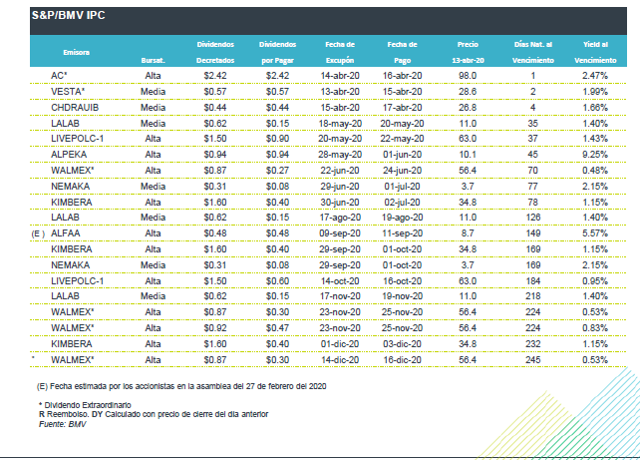Viewport: 640px width, 460px height.
Task: Select the 1.99% yield value
Action: click(595, 92)
